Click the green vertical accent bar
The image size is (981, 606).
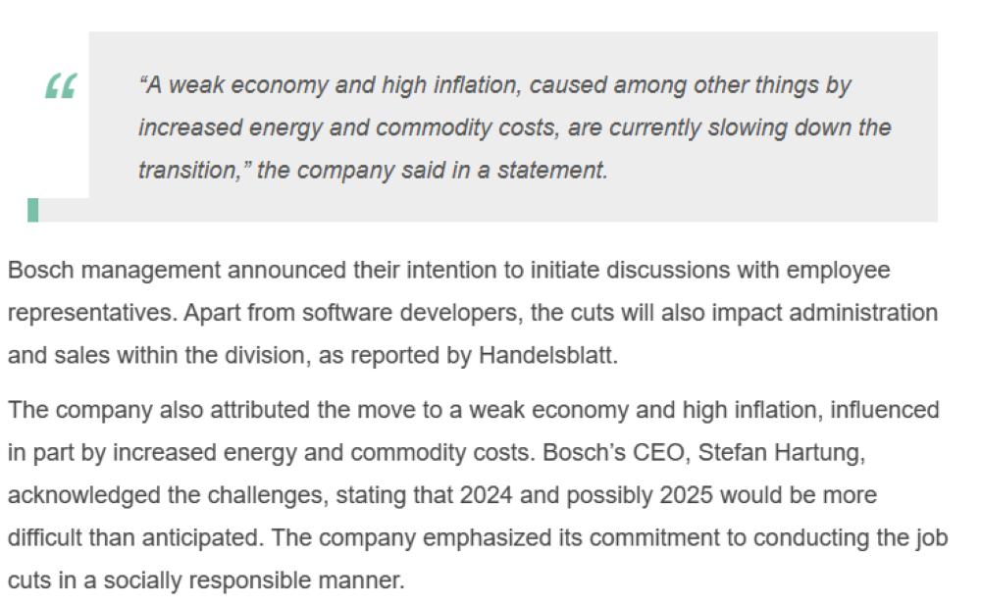pyautogui.click(x=33, y=210)
